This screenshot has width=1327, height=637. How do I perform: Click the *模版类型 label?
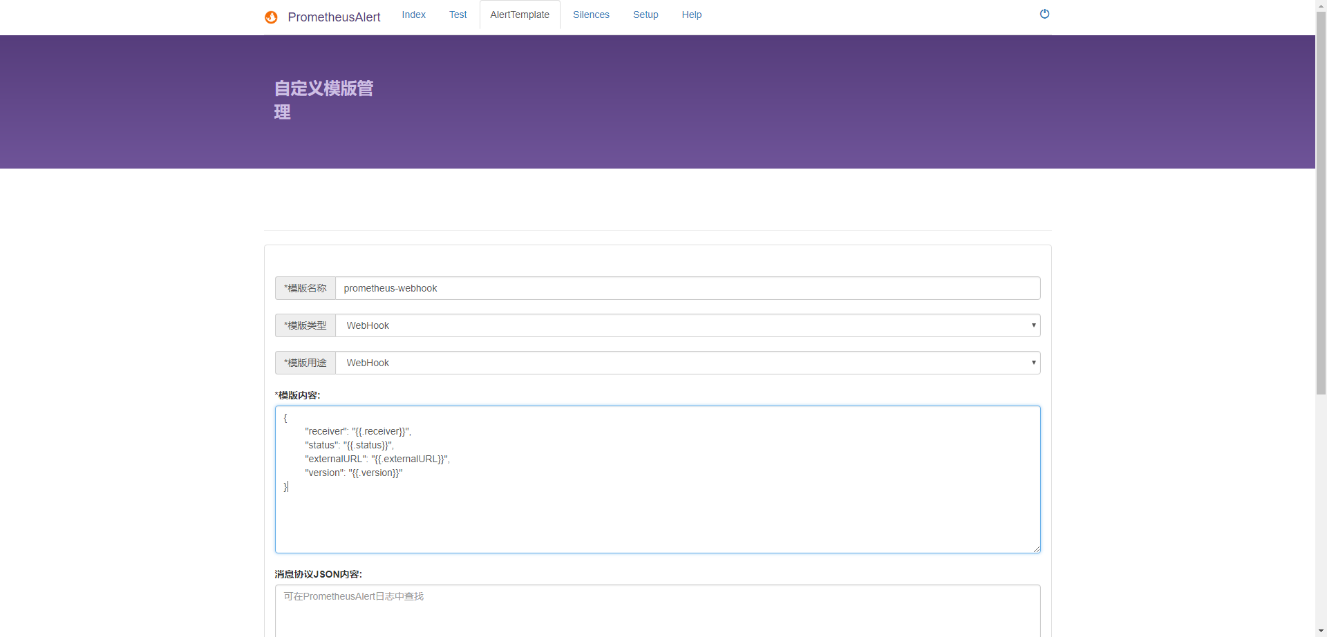pos(305,325)
